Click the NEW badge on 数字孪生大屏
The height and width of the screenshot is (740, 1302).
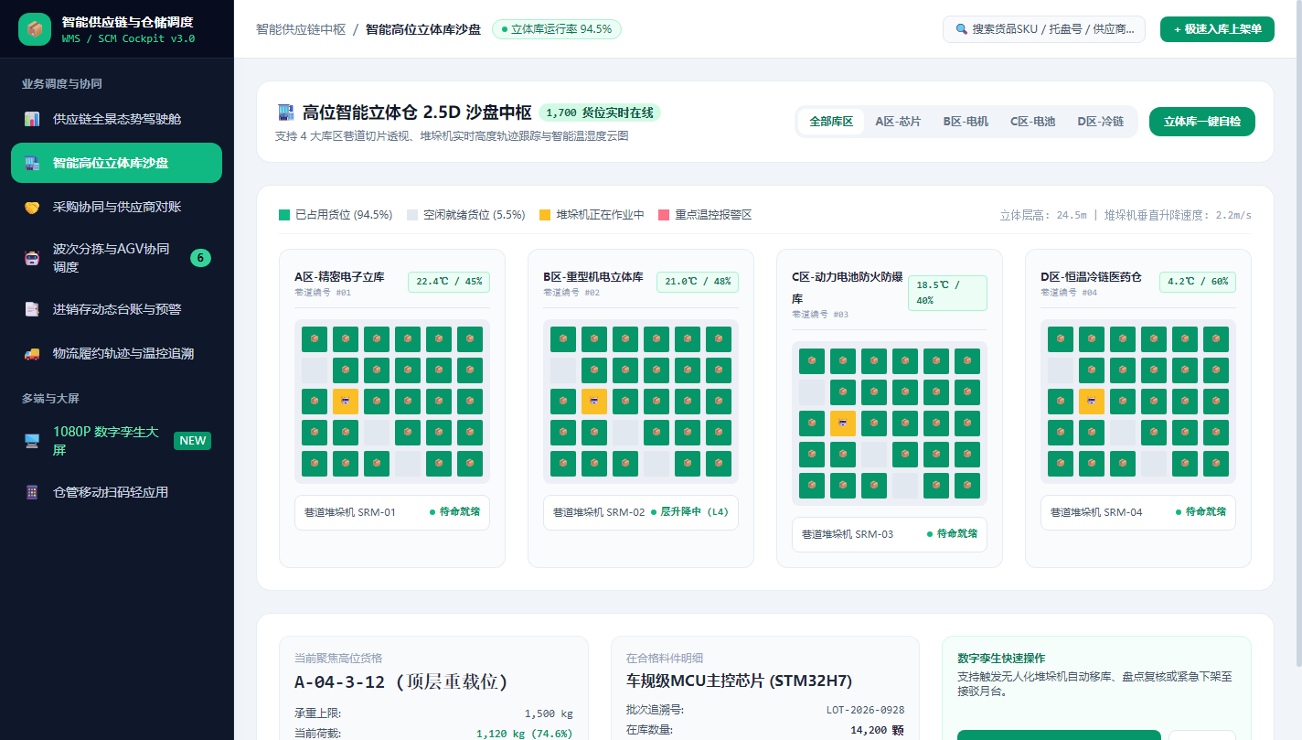coord(193,441)
